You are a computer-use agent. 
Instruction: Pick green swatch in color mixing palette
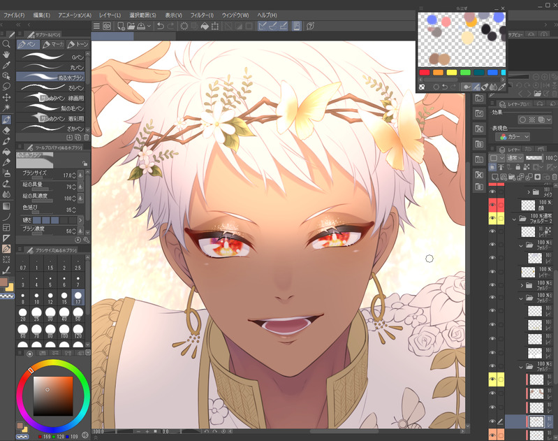click(465, 72)
